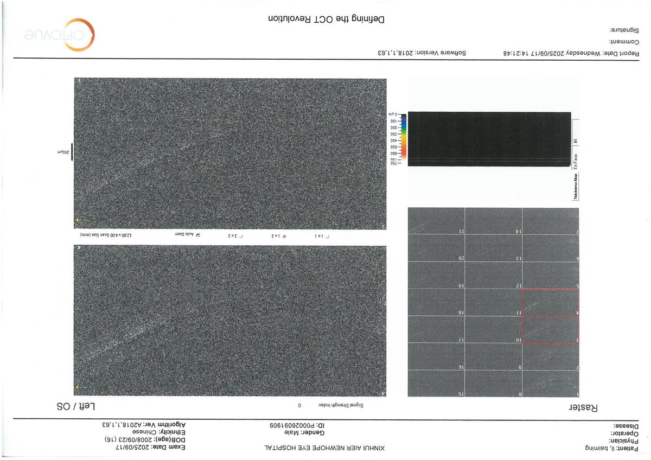Select raster scan line 4 thumbnail
651x460 pixels.
click(x=550, y=302)
